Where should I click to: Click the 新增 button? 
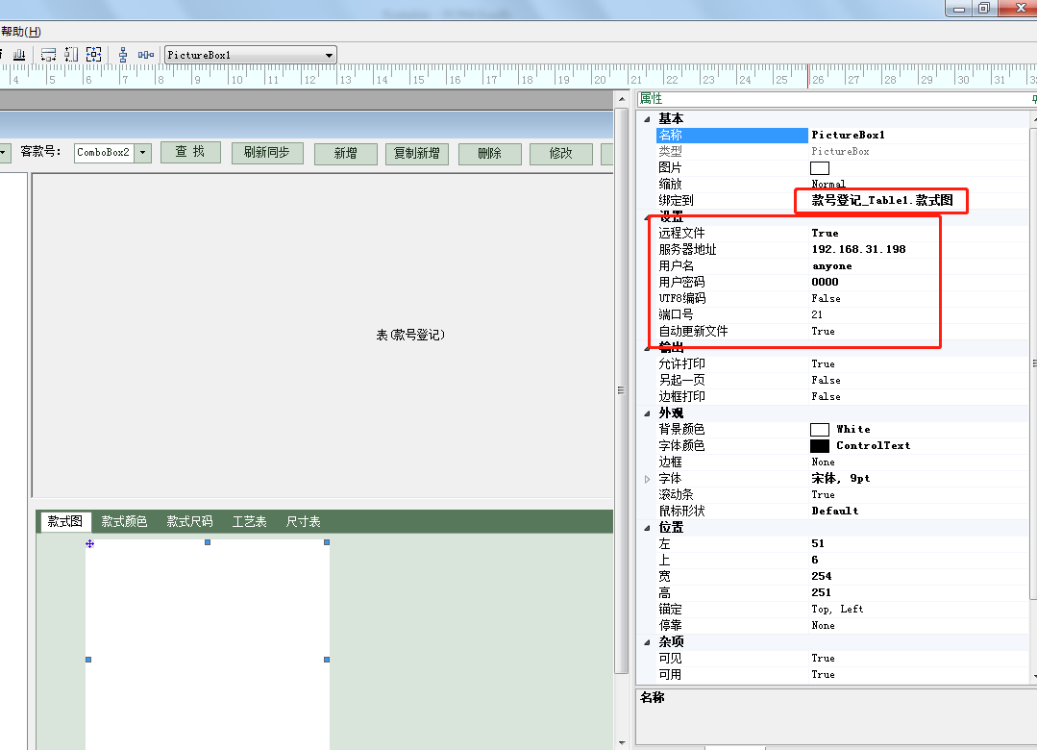pyautogui.click(x=345, y=154)
